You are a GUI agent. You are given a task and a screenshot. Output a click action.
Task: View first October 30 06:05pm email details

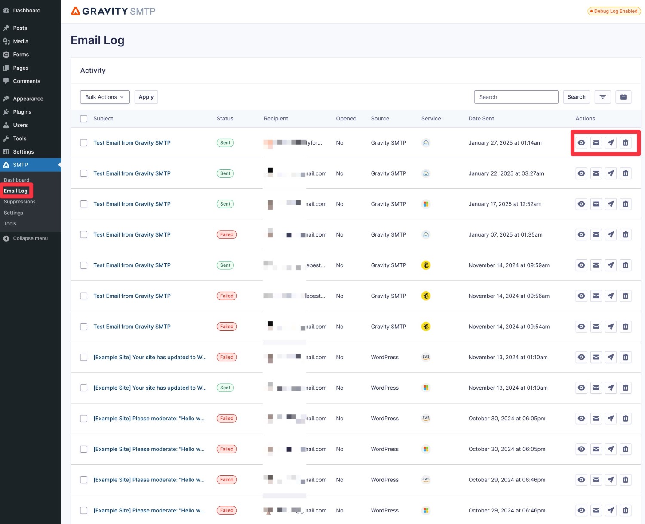tap(581, 419)
